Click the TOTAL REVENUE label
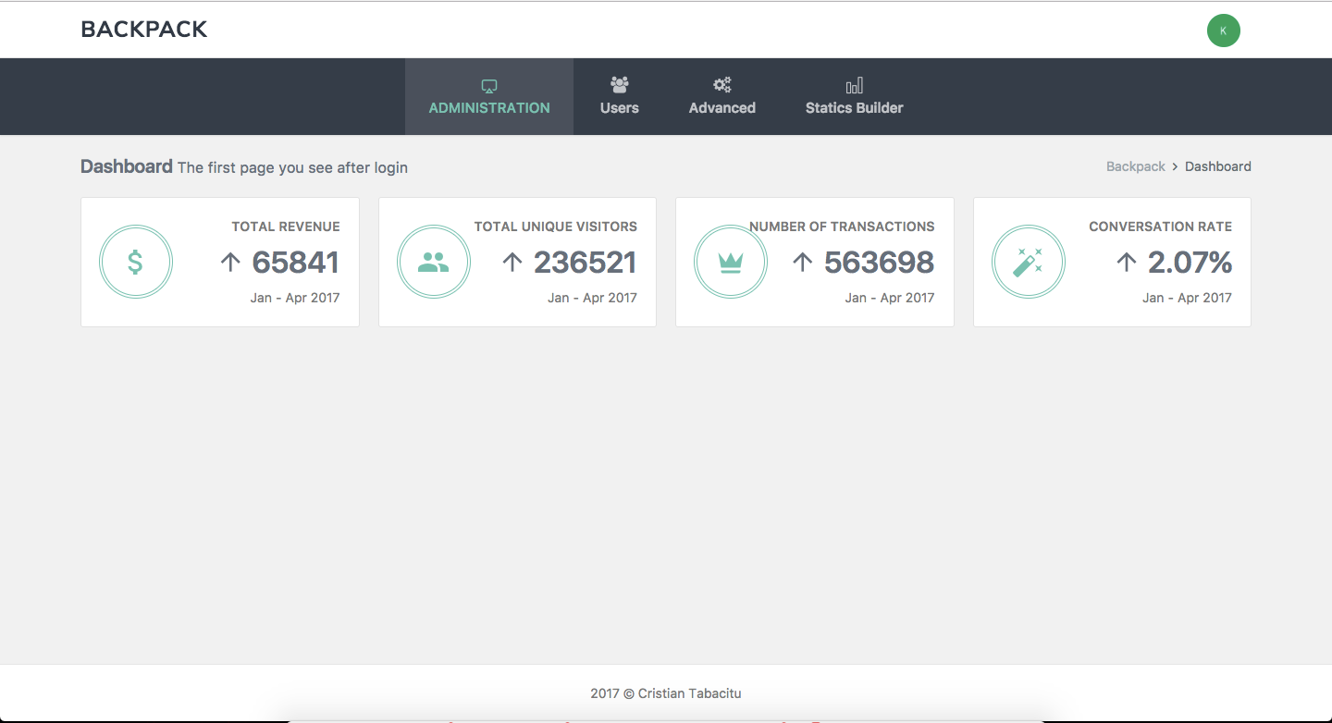 coord(286,227)
